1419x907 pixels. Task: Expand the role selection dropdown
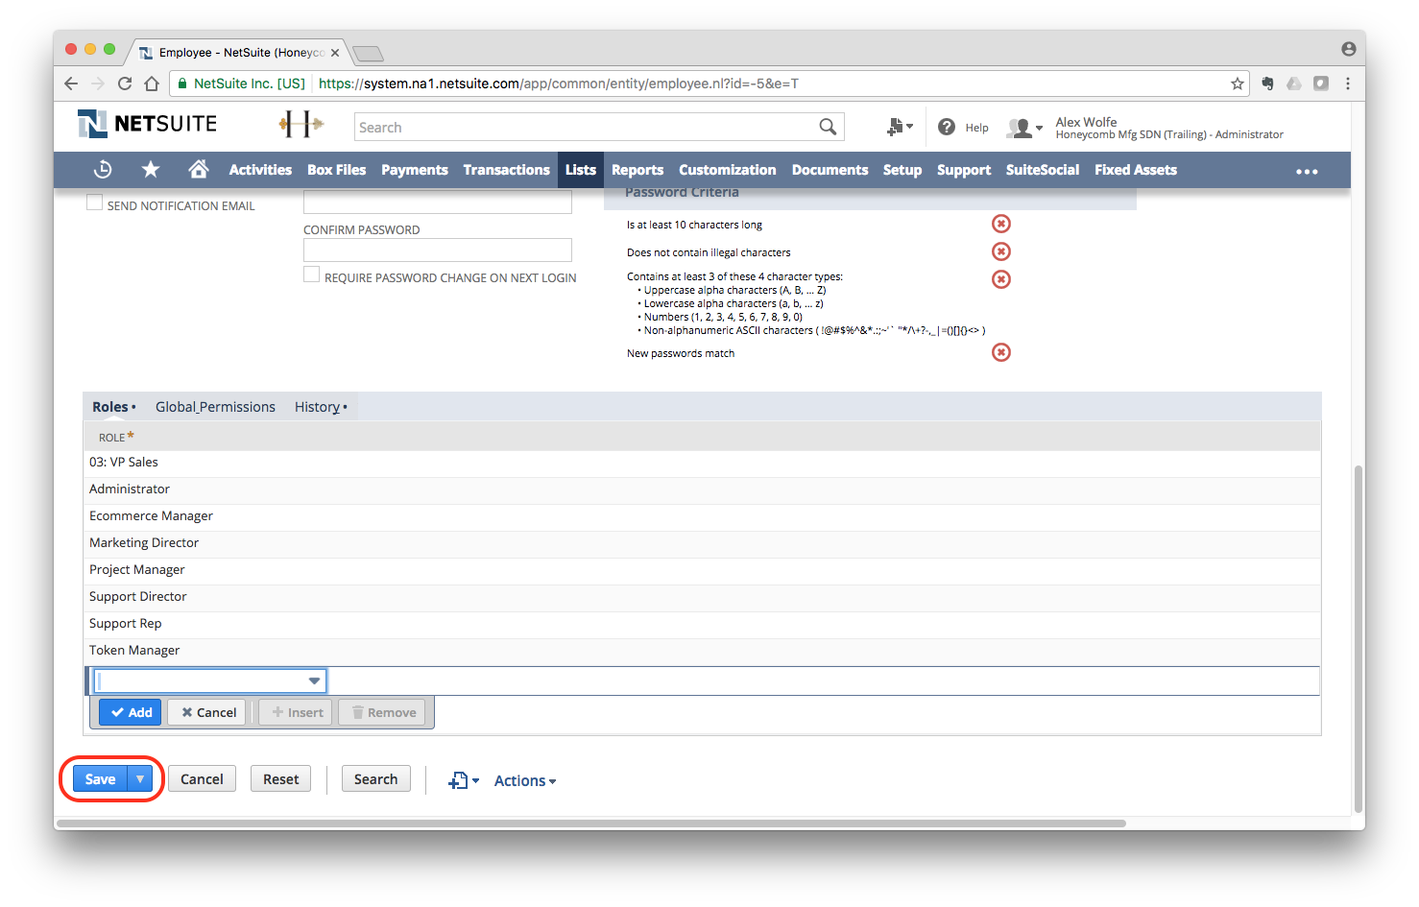click(x=314, y=680)
